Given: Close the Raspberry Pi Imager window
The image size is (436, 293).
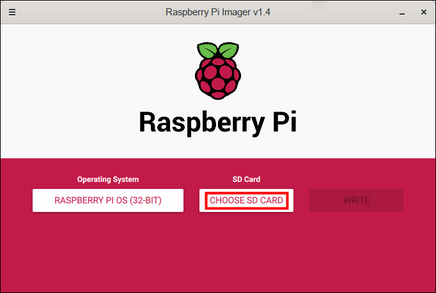Looking at the screenshot, I should coord(423,11).
